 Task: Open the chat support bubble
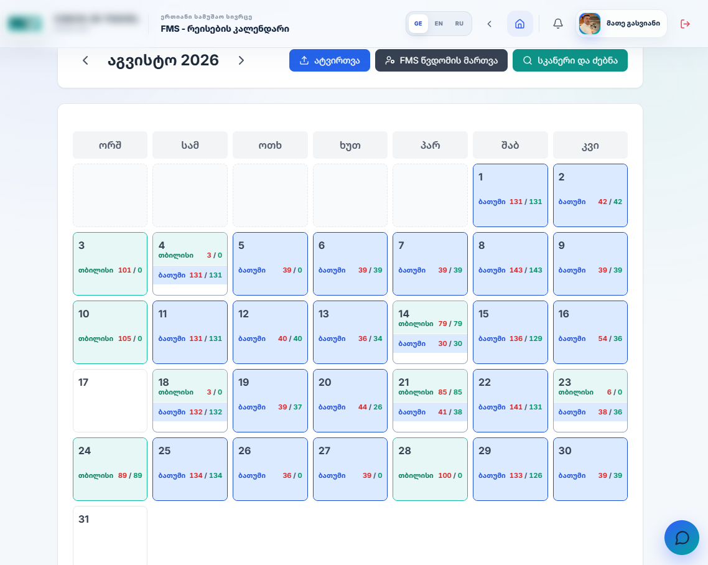(x=681, y=538)
